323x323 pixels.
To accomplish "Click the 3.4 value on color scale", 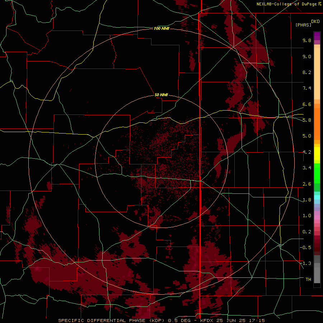I will 307,168.
